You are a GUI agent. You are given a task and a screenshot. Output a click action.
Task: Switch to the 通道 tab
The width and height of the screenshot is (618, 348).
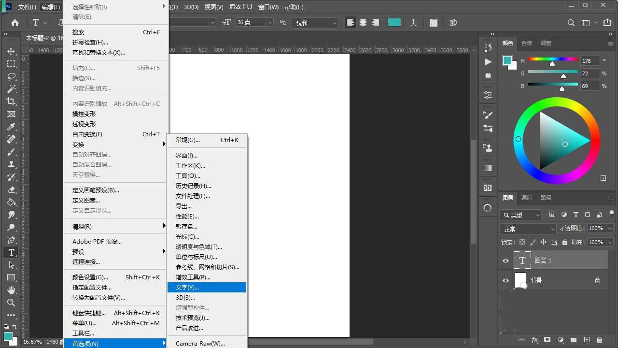click(x=526, y=198)
